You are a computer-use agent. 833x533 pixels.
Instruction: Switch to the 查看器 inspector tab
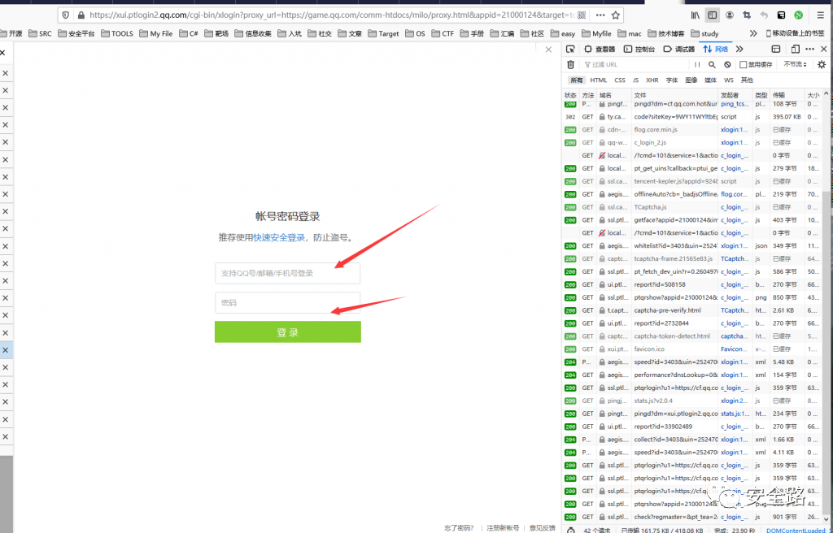point(600,49)
